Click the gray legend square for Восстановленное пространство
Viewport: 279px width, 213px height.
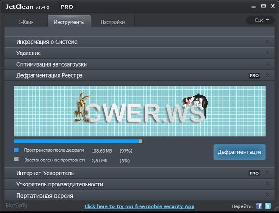pos(17,160)
